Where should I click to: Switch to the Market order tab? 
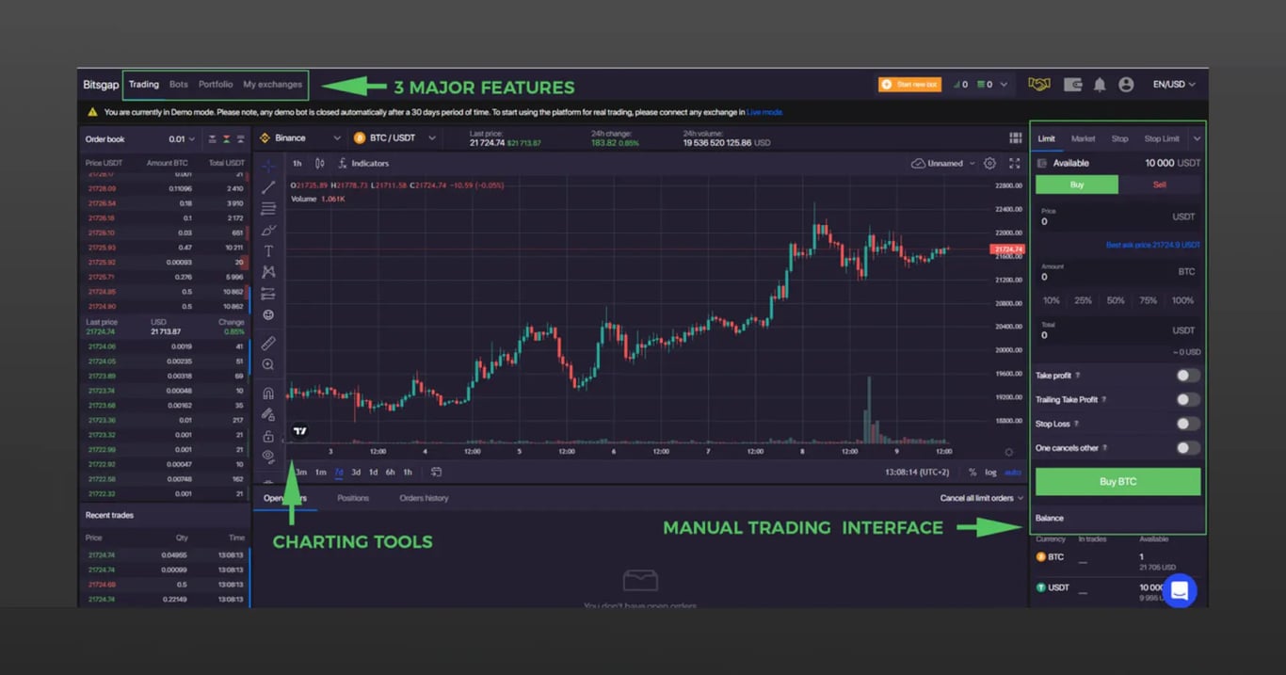(1084, 137)
